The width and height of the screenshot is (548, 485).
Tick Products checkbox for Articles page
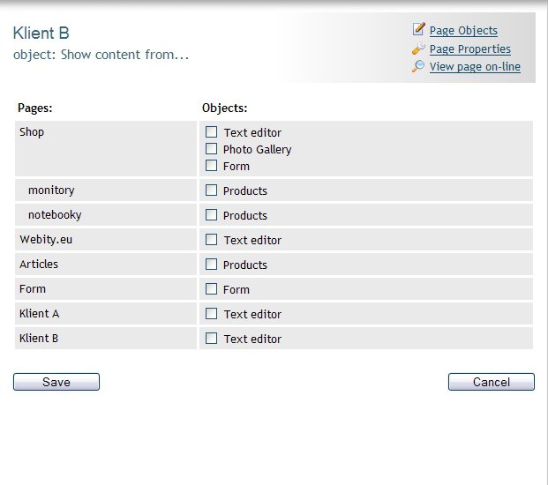211,265
